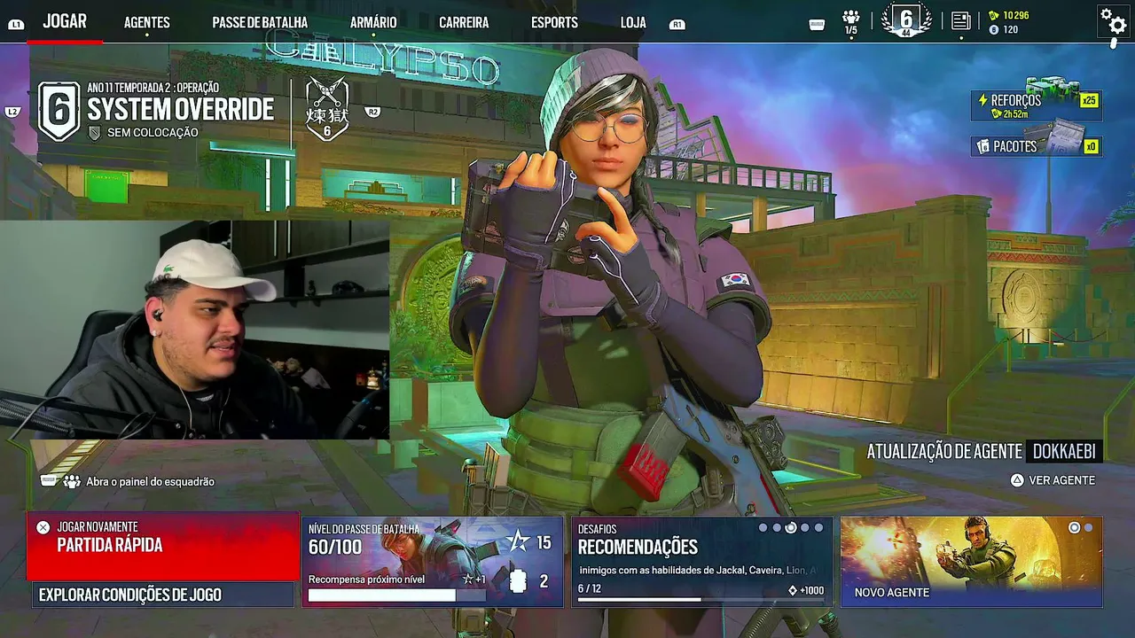Select second page dot on Novo Agente card
Screen dimensions: 1135x638
[x=1089, y=528]
